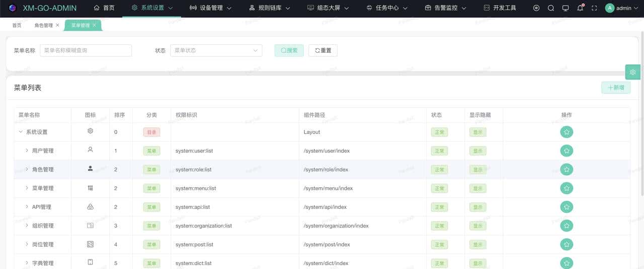Screen dimensions: 644x269
Task: Click the star action for 系统设置 row
Action: pyautogui.click(x=567, y=132)
